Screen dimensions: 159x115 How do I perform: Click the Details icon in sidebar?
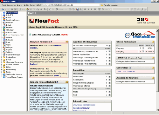tap(4, 25)
